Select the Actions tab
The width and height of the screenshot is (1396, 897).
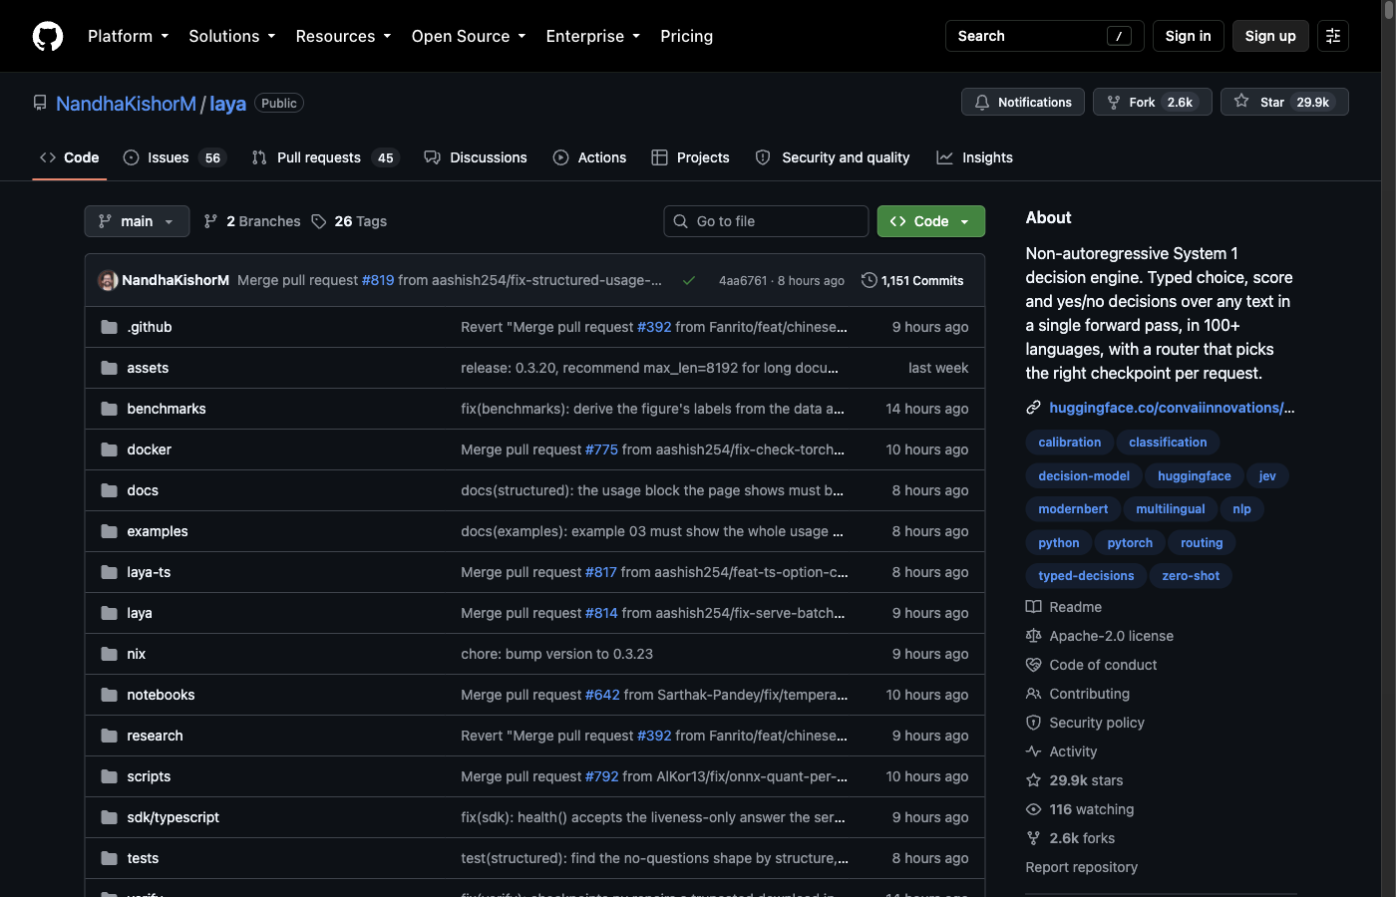590,157
